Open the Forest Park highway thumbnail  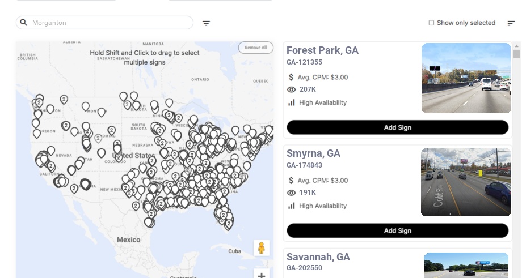tap(466, 78)
